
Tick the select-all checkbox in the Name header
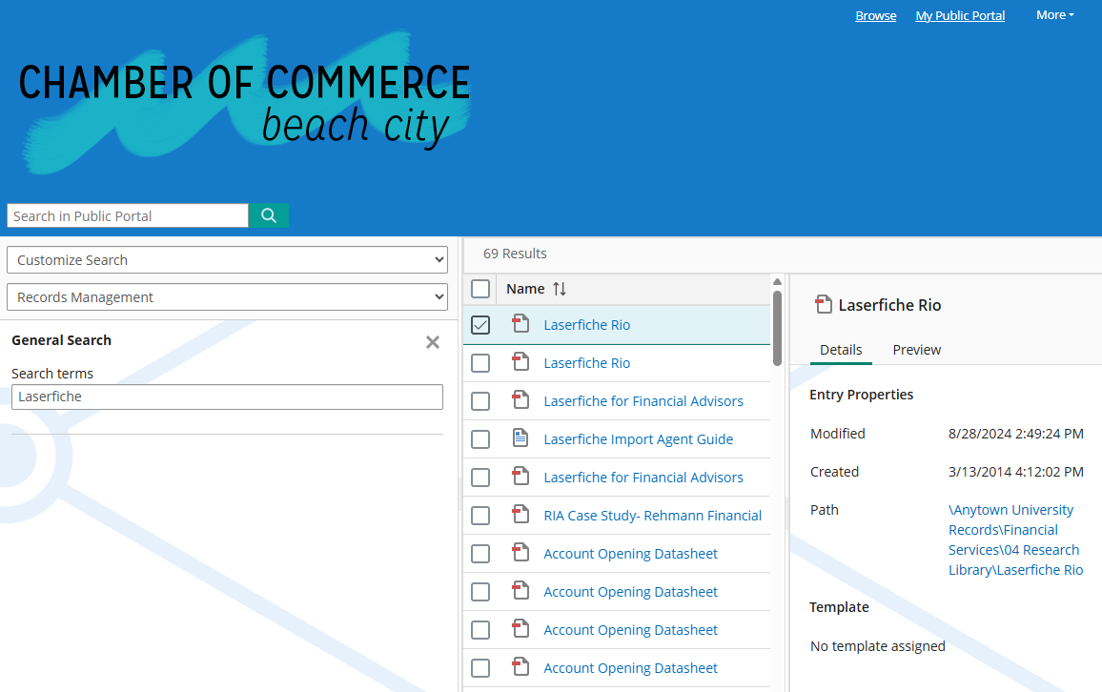coord(480,289)
